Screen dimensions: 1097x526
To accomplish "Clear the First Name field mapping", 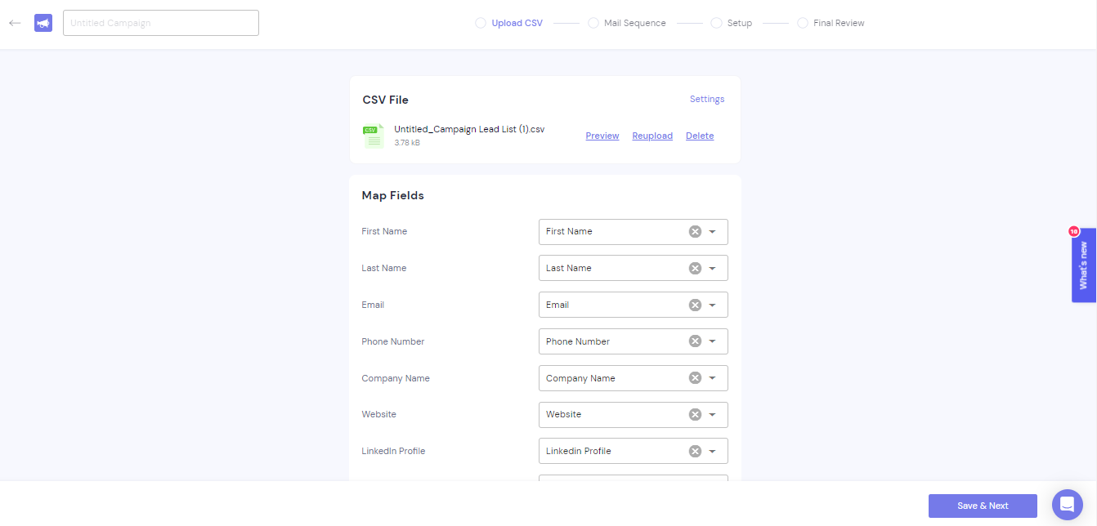I will pyautogui.click(x=695, y=231).
